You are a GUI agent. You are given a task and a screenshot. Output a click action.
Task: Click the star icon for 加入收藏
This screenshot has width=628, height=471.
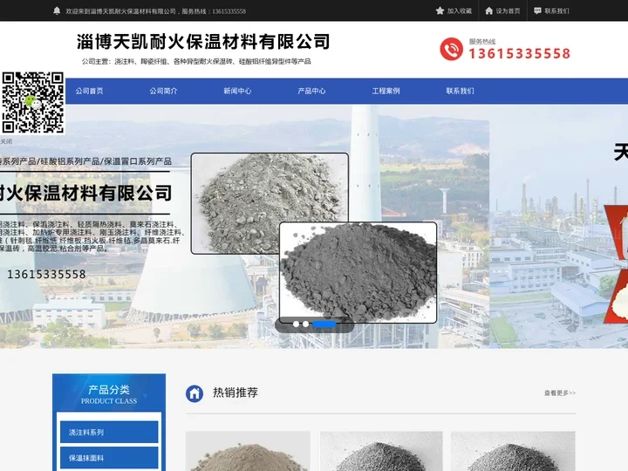[x=440, y=10]
